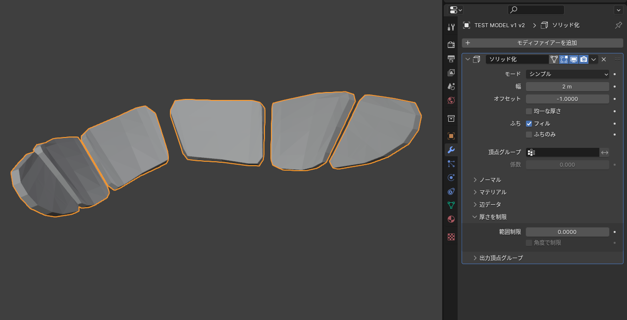Viewport: 627px width, 320px height.
Task: Open the modifier extras dropdown menu
Action: 594,59
